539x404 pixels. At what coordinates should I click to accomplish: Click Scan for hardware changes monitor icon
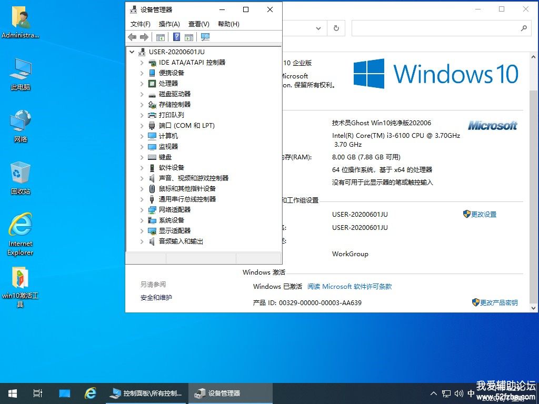[x=205, y=37]
